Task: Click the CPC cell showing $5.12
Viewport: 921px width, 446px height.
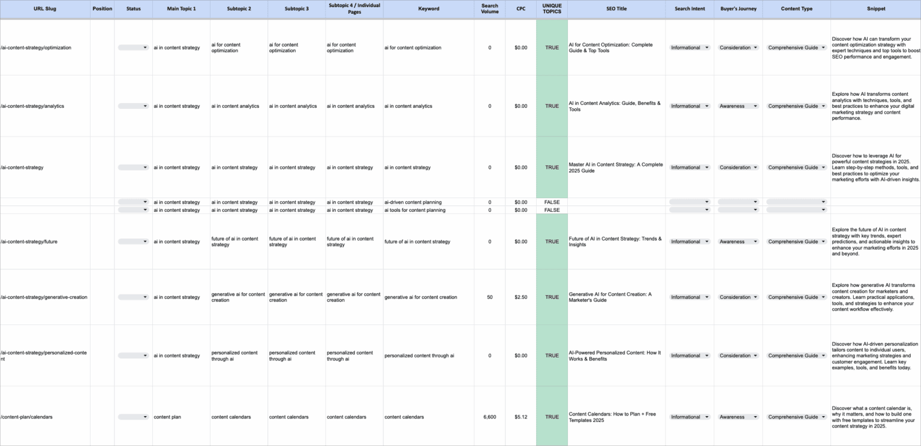Action: click(x=520, y=417)
